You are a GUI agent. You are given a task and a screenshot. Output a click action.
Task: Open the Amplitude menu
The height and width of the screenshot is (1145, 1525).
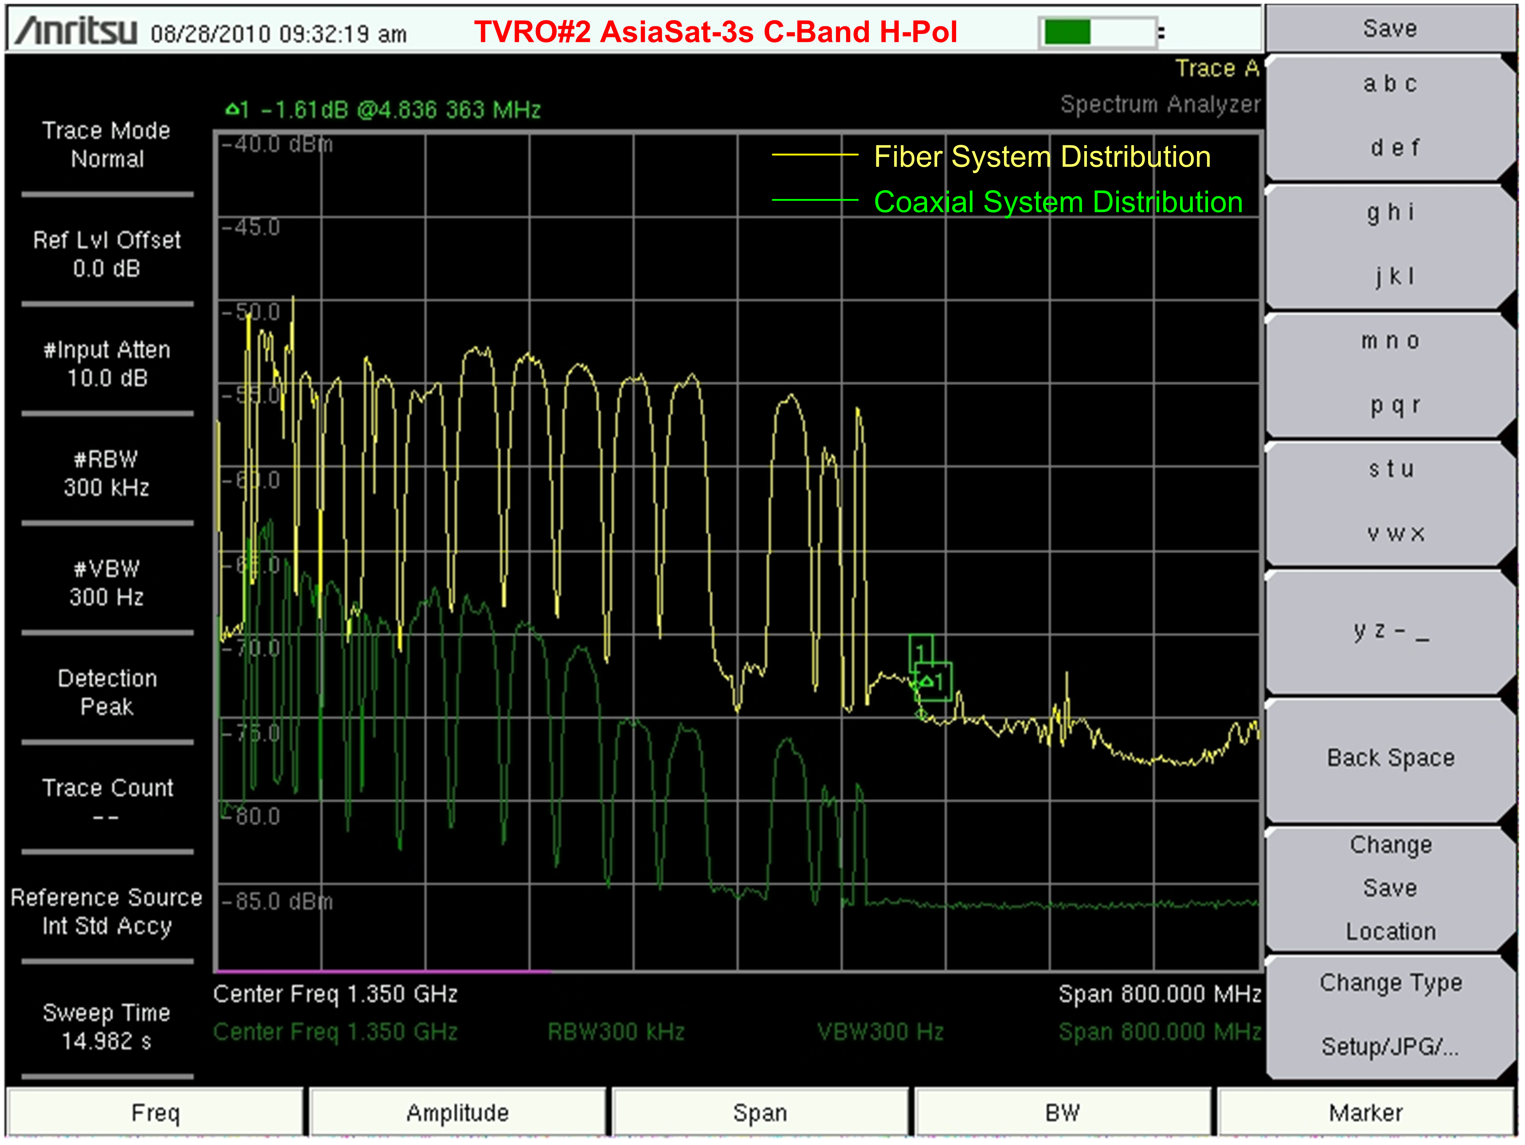click(x=458, y=1113)
